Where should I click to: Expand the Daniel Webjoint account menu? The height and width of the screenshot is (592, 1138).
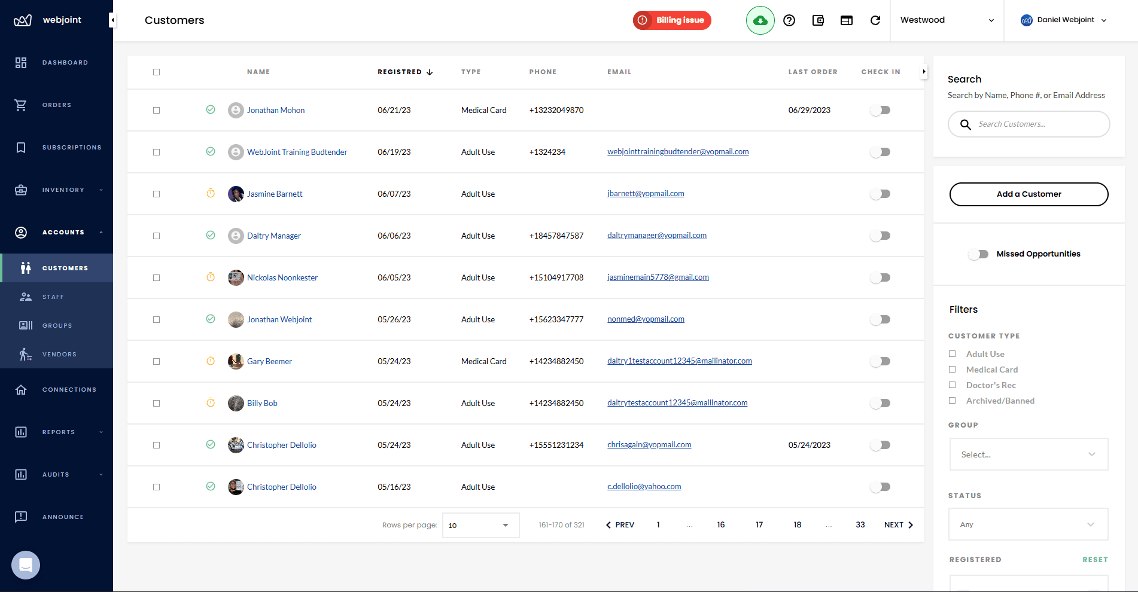[1064, 20]
